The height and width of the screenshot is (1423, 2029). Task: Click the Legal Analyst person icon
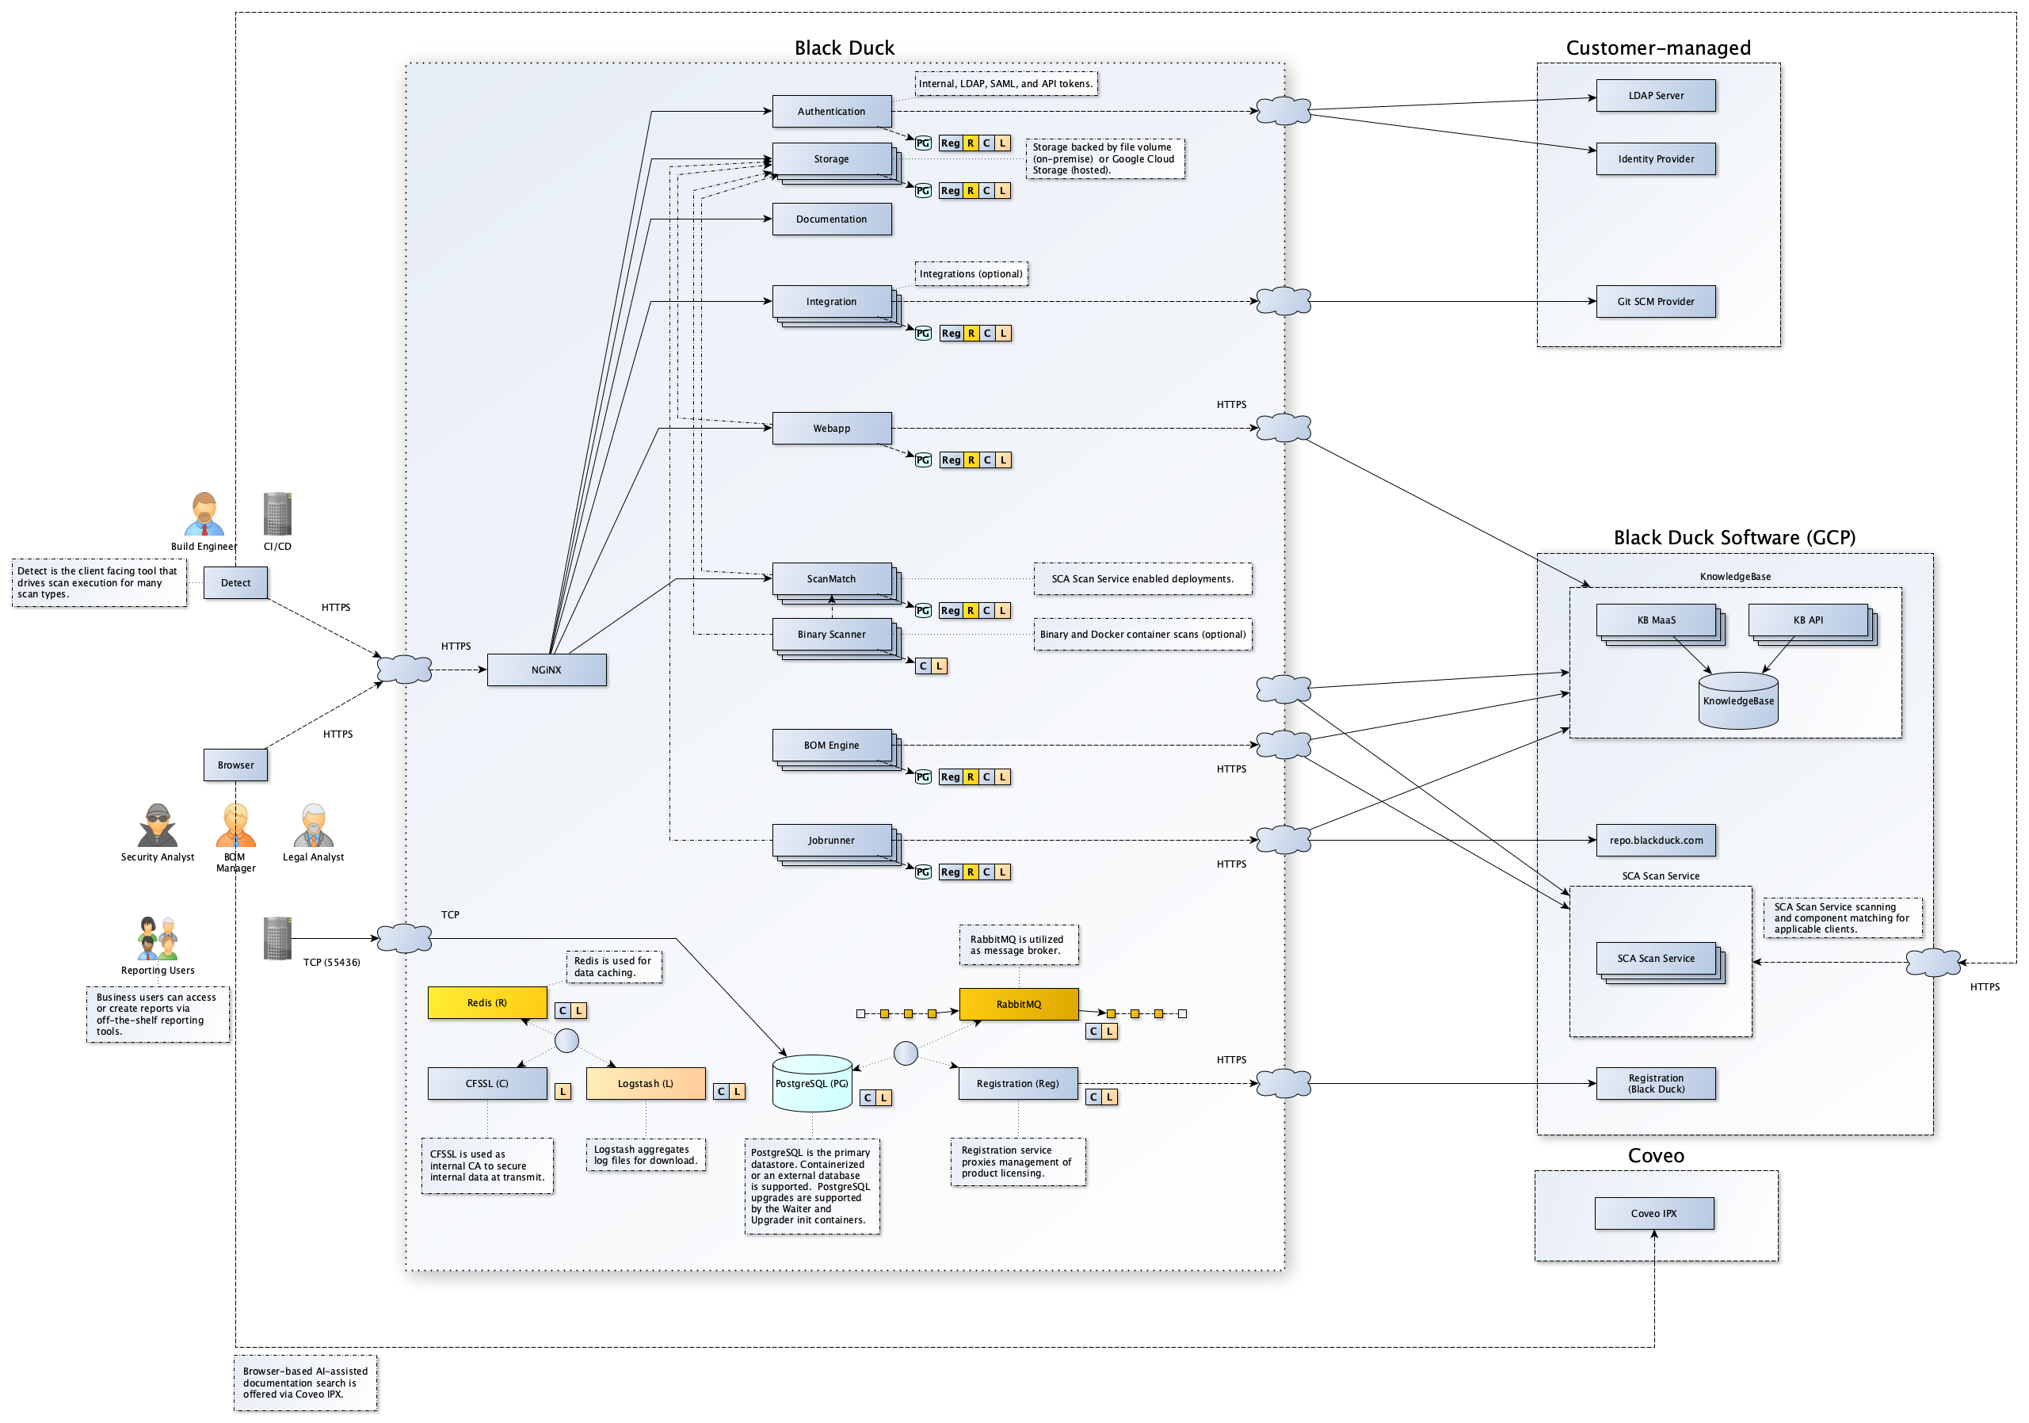313,826
